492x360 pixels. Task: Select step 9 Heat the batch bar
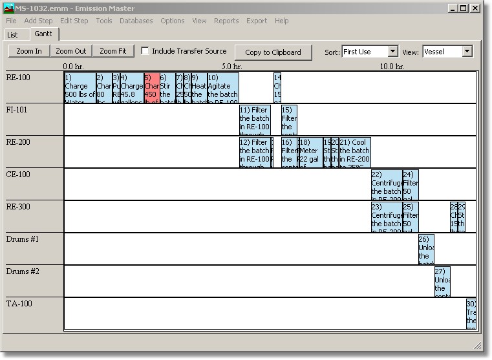coord(199,88)
